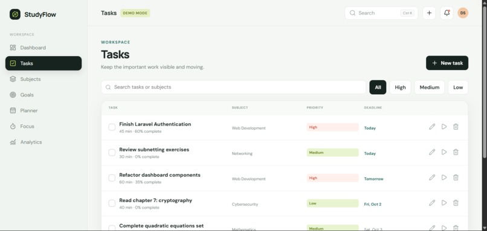Click the Tomorrow deadline cell
The width and height of the screenshot is (487, 231).
click(x=373, y=179)
